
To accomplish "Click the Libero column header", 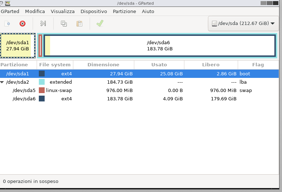I will click(x=211, y=65).
